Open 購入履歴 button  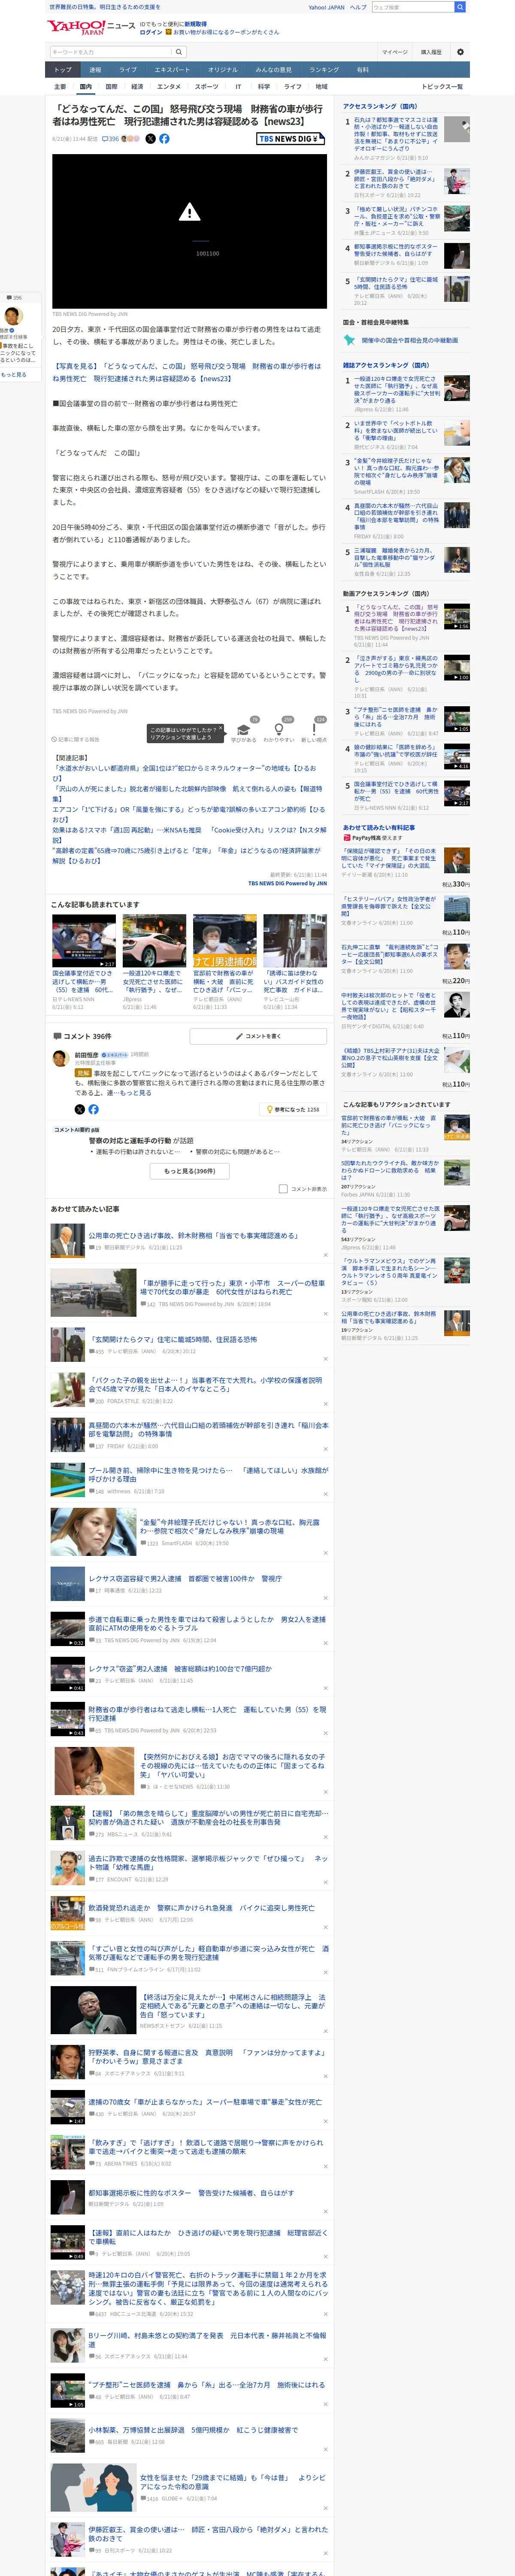coord(431,52)
